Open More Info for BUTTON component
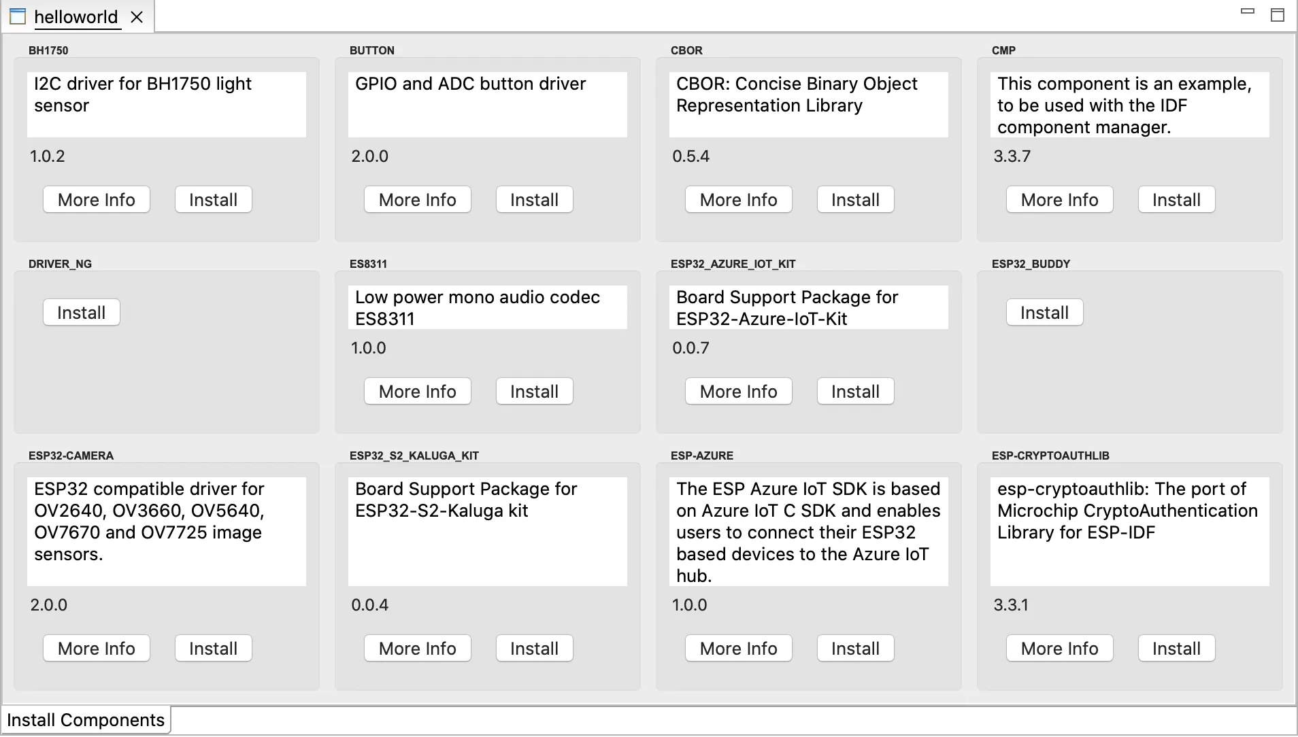 417,200
